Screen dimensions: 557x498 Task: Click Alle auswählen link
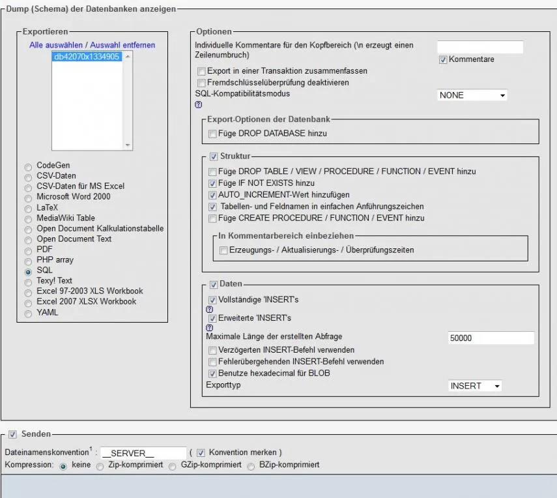point(56,45)
